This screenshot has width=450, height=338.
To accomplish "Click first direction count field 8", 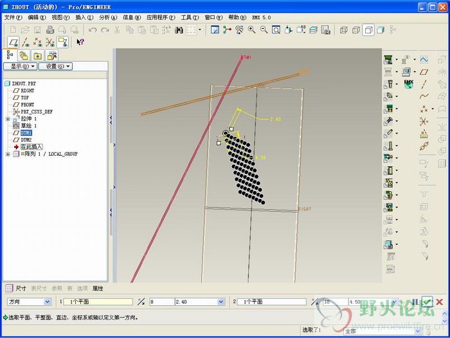I will (x=162, y=302).
